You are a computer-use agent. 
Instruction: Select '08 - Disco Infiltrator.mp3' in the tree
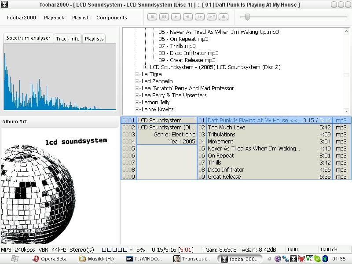[x=188, y=53]
